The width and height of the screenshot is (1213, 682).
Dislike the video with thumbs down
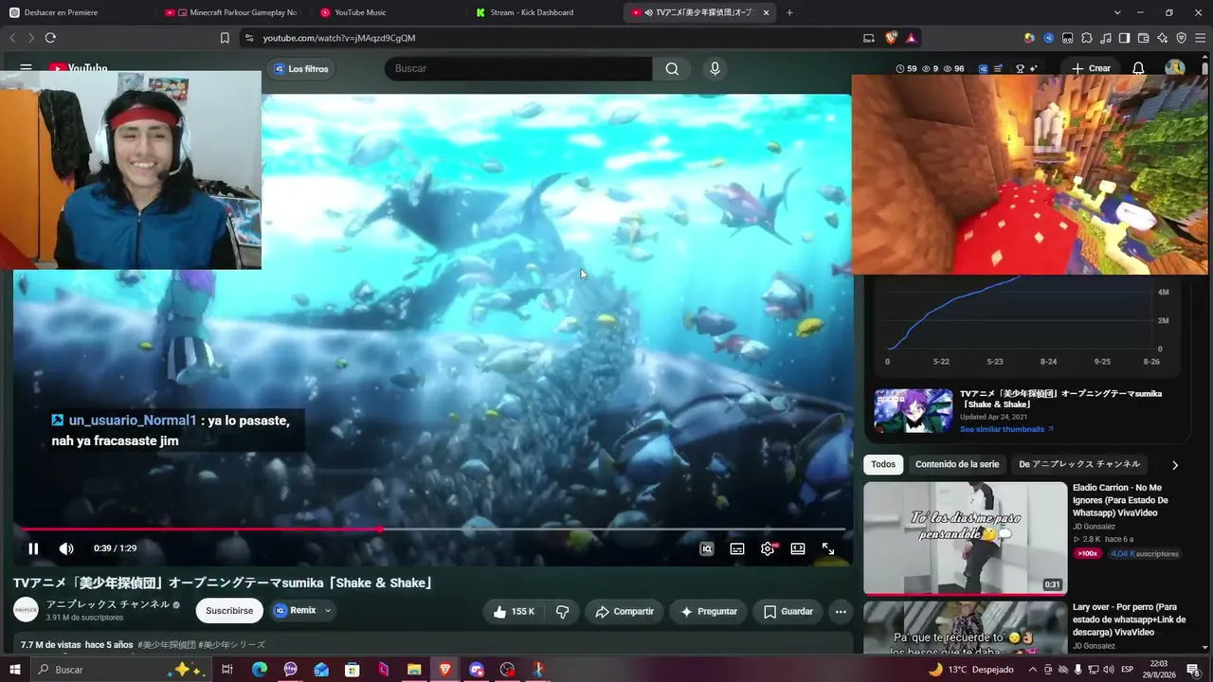click(562, 612)
